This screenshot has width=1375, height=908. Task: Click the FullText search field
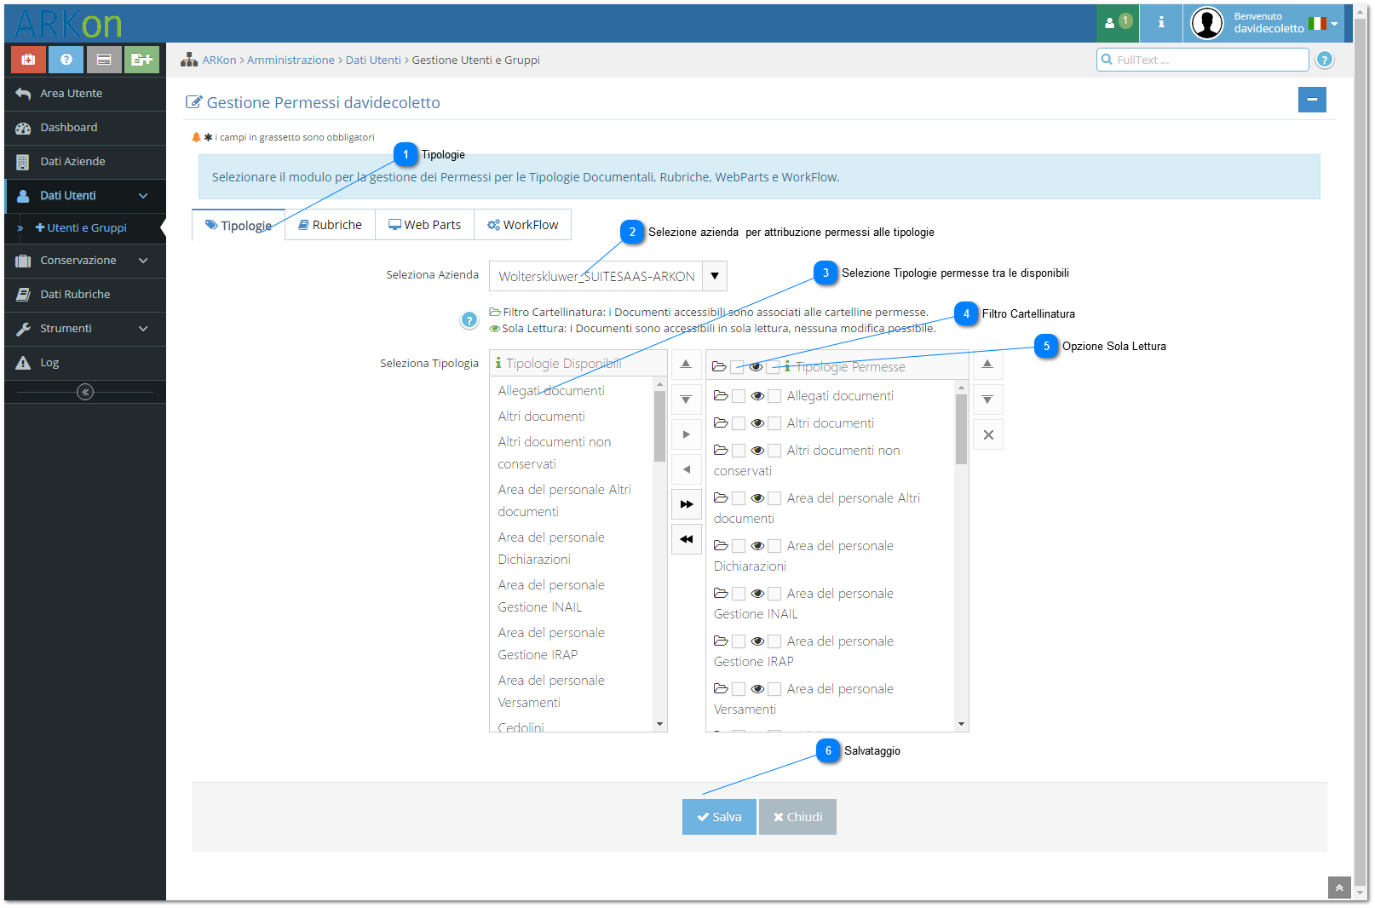(x=1202, y=60)
